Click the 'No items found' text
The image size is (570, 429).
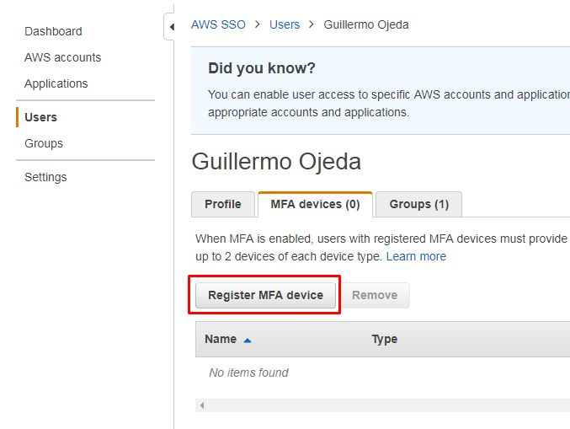[248, 373]
